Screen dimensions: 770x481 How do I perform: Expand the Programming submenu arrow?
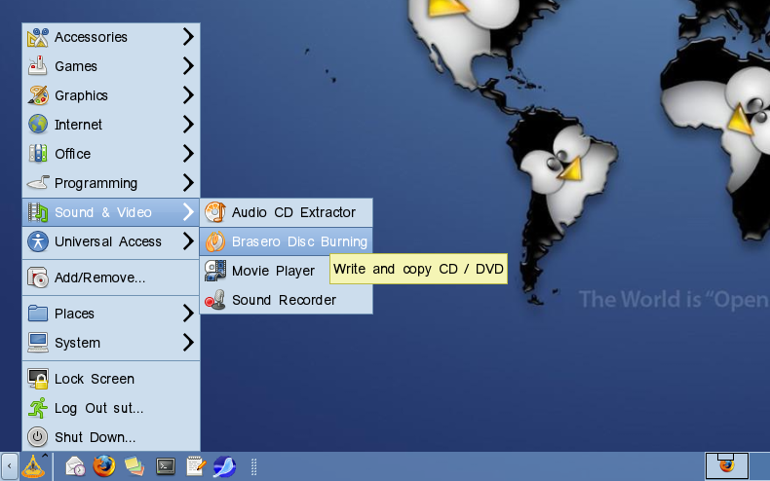pyautogui.click(x=188, y=183)
